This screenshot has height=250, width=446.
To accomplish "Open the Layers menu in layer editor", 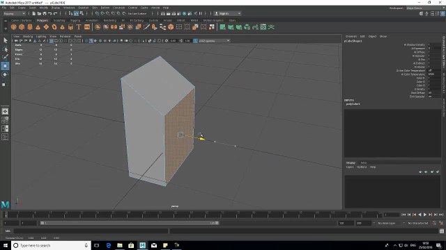I will click(x=350, y=167).
